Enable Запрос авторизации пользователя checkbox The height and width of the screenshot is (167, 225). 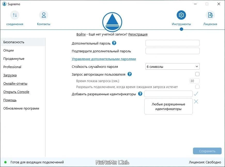tap(197, 74)
